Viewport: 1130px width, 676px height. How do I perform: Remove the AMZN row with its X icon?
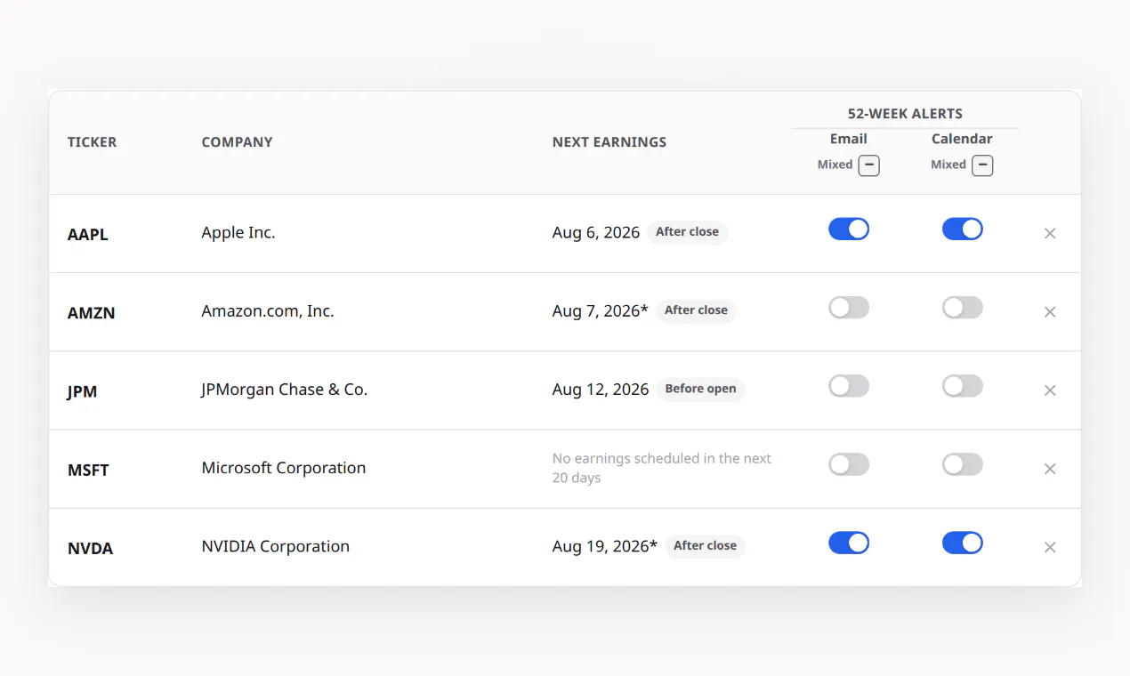coord(1050,312)
